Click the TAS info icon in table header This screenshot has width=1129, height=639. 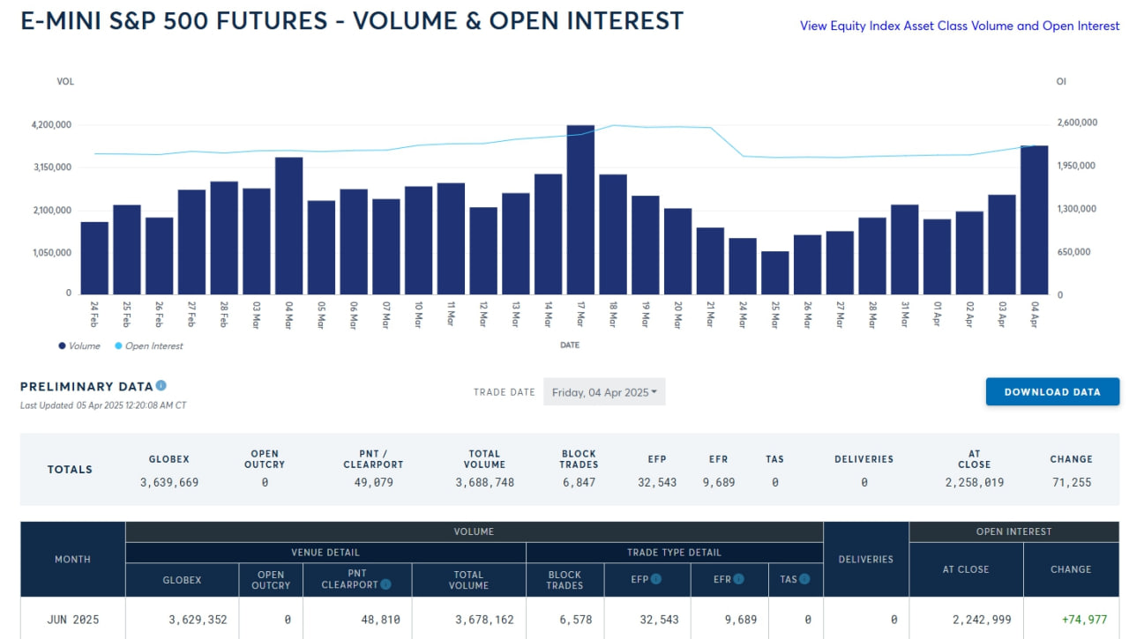point(805,579)
